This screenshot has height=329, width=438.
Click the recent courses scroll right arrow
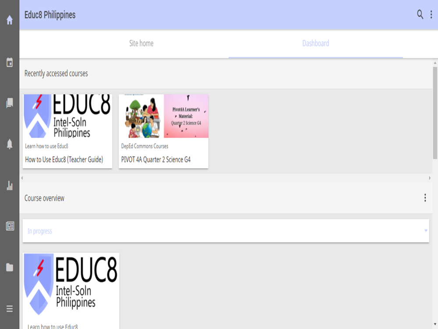coord(430,178)
